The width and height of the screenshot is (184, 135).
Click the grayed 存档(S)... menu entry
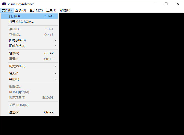tap(30, 35)
